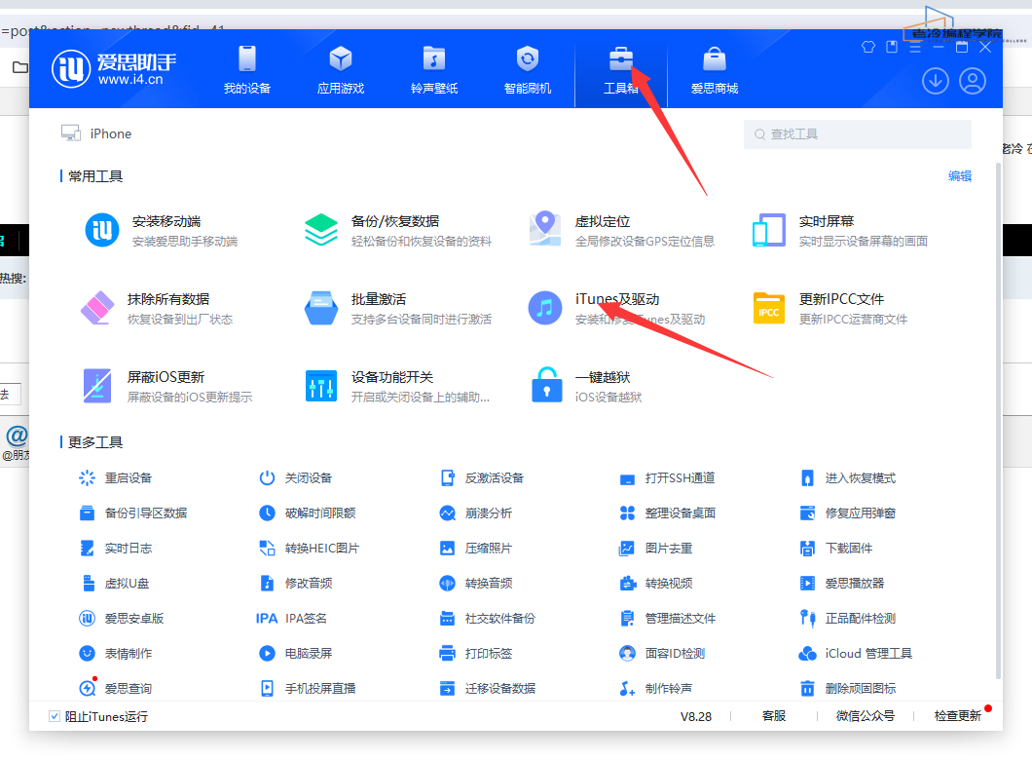Go to the 智能刷机 tab
The image size is (1032, 760).
(x=527, y=70)
